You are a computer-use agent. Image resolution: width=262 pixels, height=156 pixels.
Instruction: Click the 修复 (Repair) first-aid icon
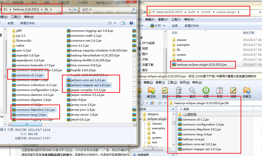point(220,91)
